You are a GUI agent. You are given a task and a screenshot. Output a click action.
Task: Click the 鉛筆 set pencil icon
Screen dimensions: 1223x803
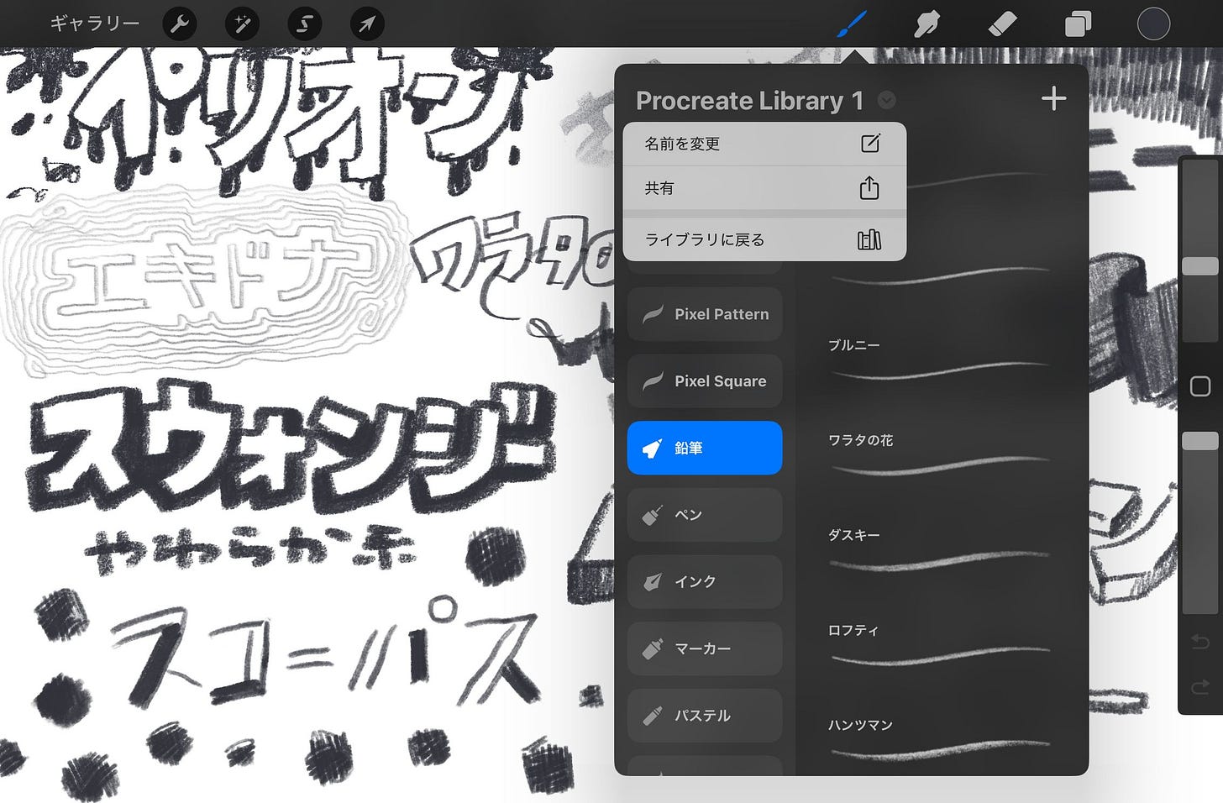[x=653, y=449]
